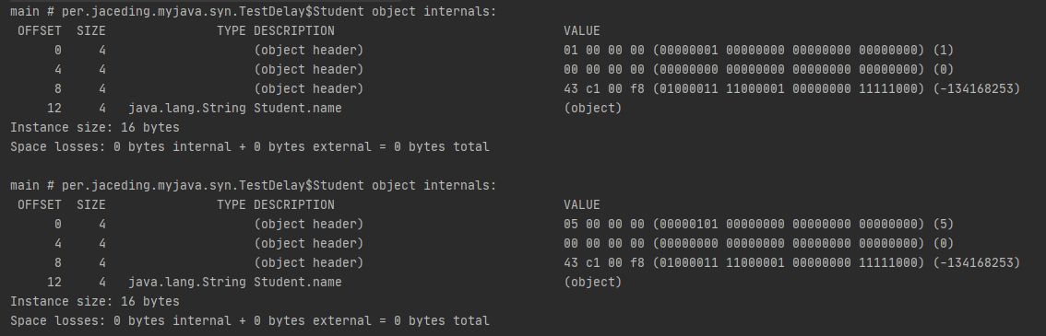Click 43 c1 00 f8 bytes in the lower dump

pos(604,262)
